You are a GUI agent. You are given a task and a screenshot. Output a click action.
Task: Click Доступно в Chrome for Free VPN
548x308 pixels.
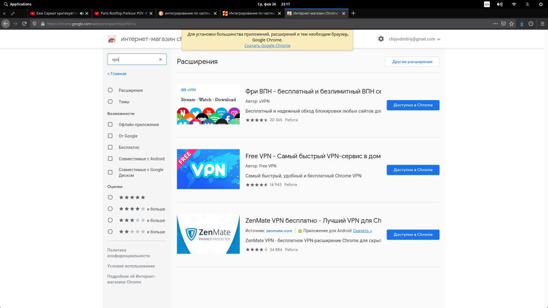[x=413, y=170]
